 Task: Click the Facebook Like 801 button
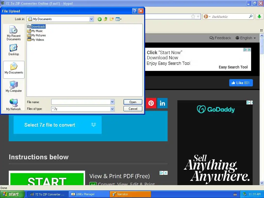tap(241, 83)
